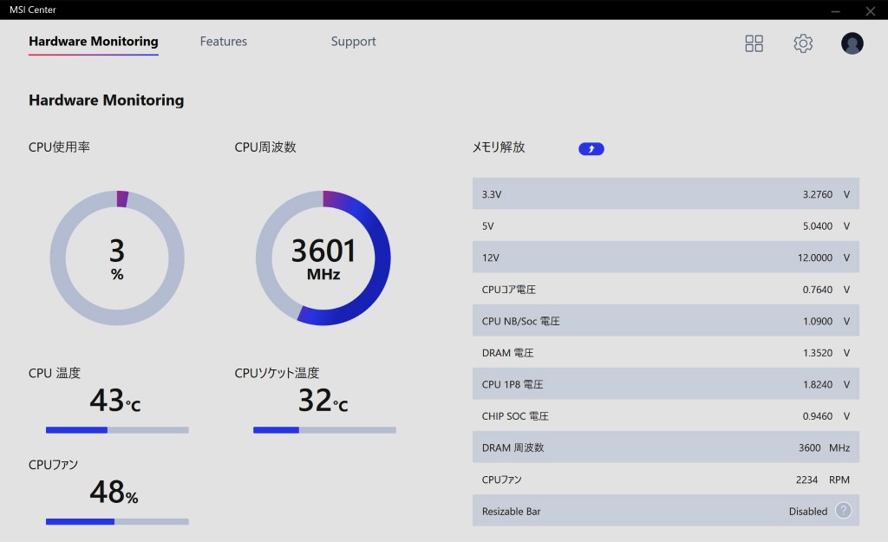Click the MSI Center title text
888x542 pixels.
click(x=33, y=10)
